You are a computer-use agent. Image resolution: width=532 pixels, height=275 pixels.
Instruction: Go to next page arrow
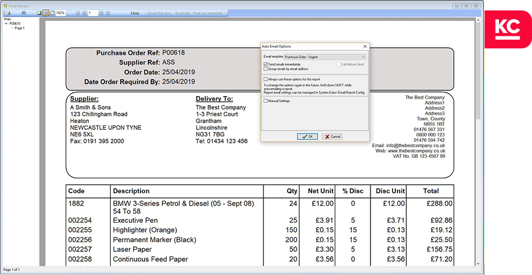point(101,13)
